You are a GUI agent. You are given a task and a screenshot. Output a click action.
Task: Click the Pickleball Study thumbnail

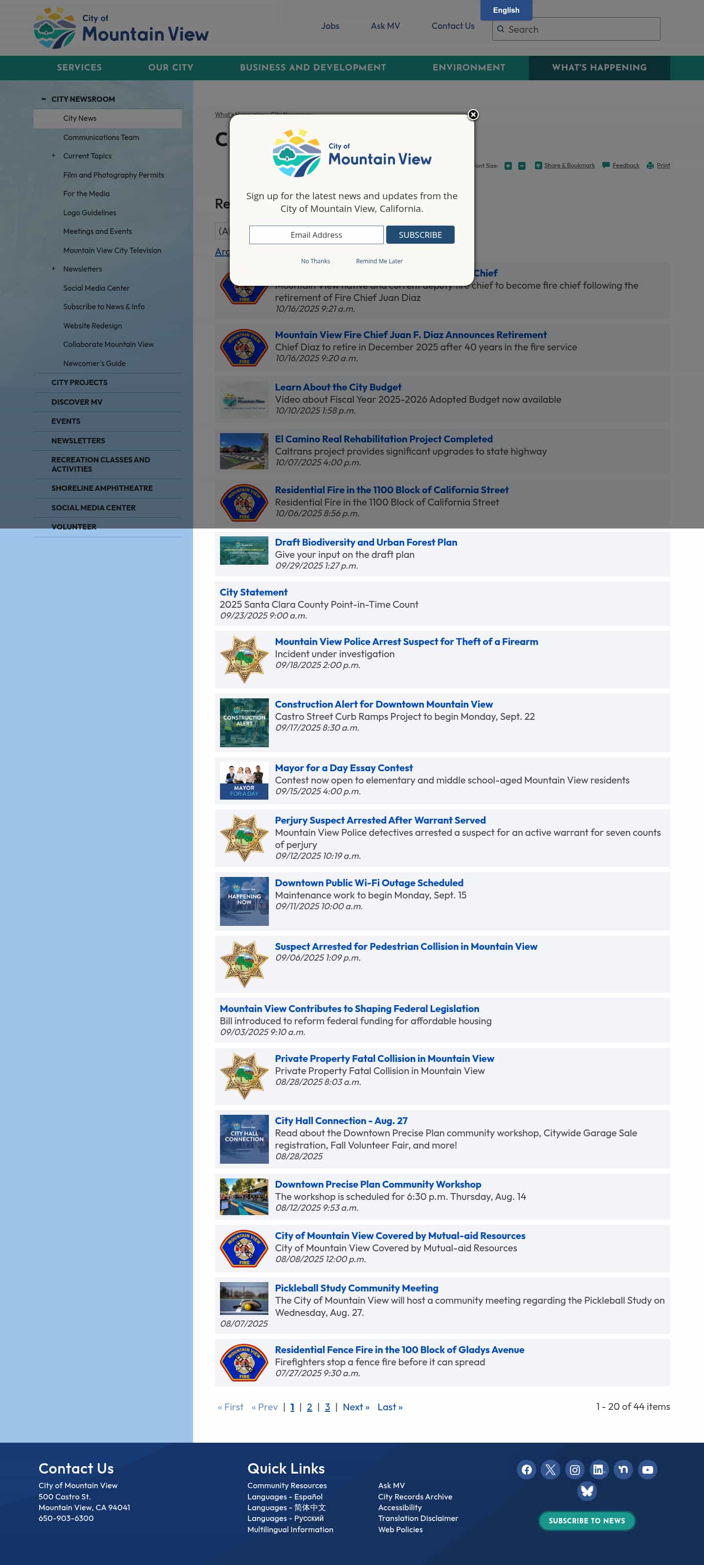(x=244, y=1298)
